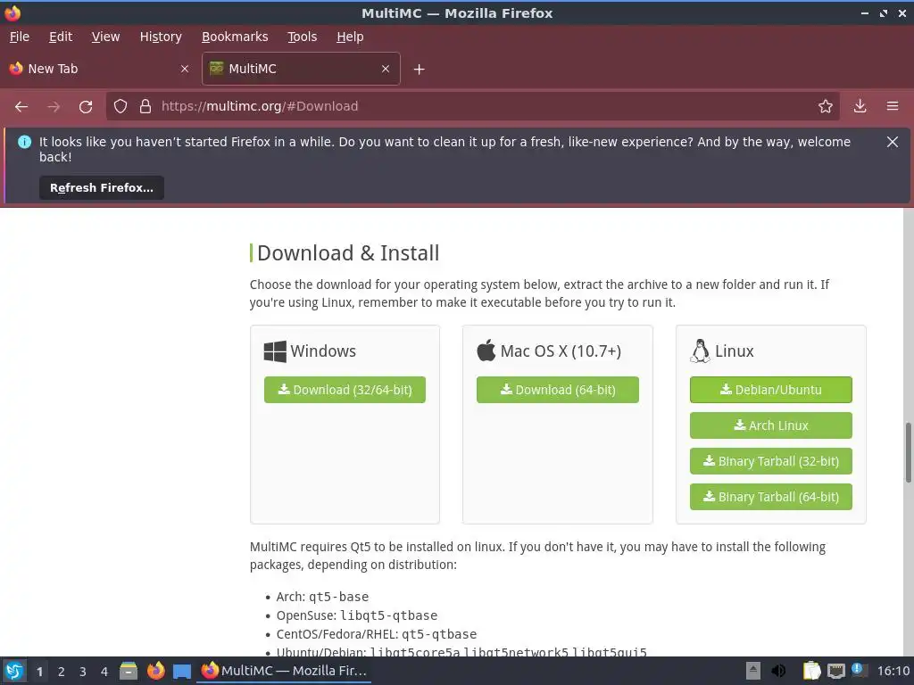Close the MultiMC tab
The height and width of the screenshot is (685, 914).
coord(386,69)
